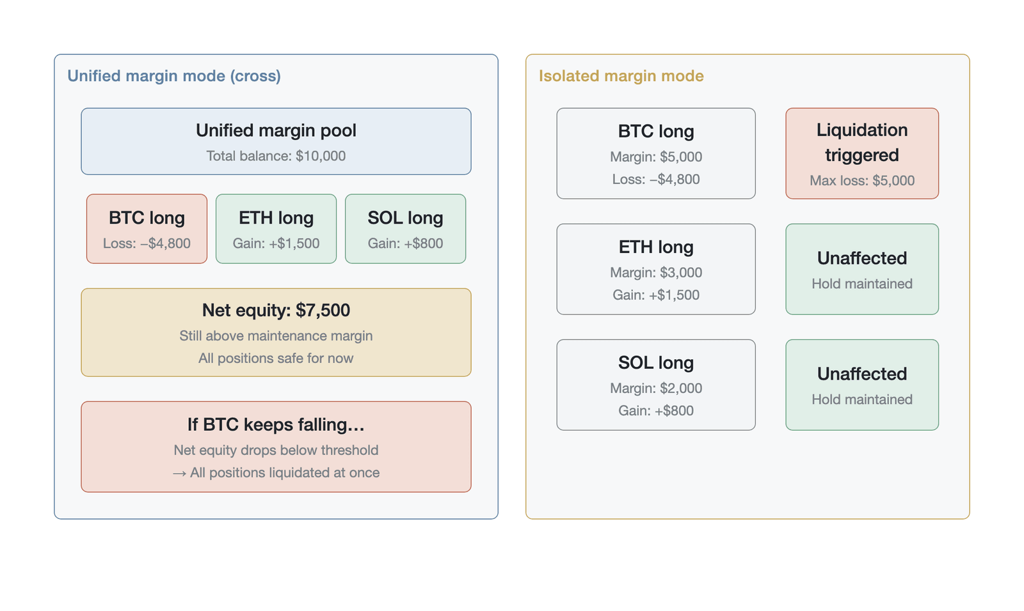Viewport: 1024px width, 611px height.
Task: Select the BTC long loss card in unified mode
Action: 147,229
